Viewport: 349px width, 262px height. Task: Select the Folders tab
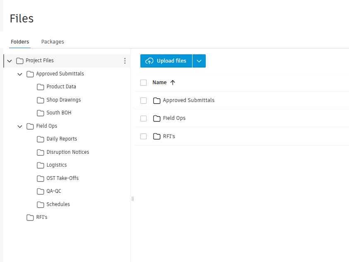coord(20,42)
